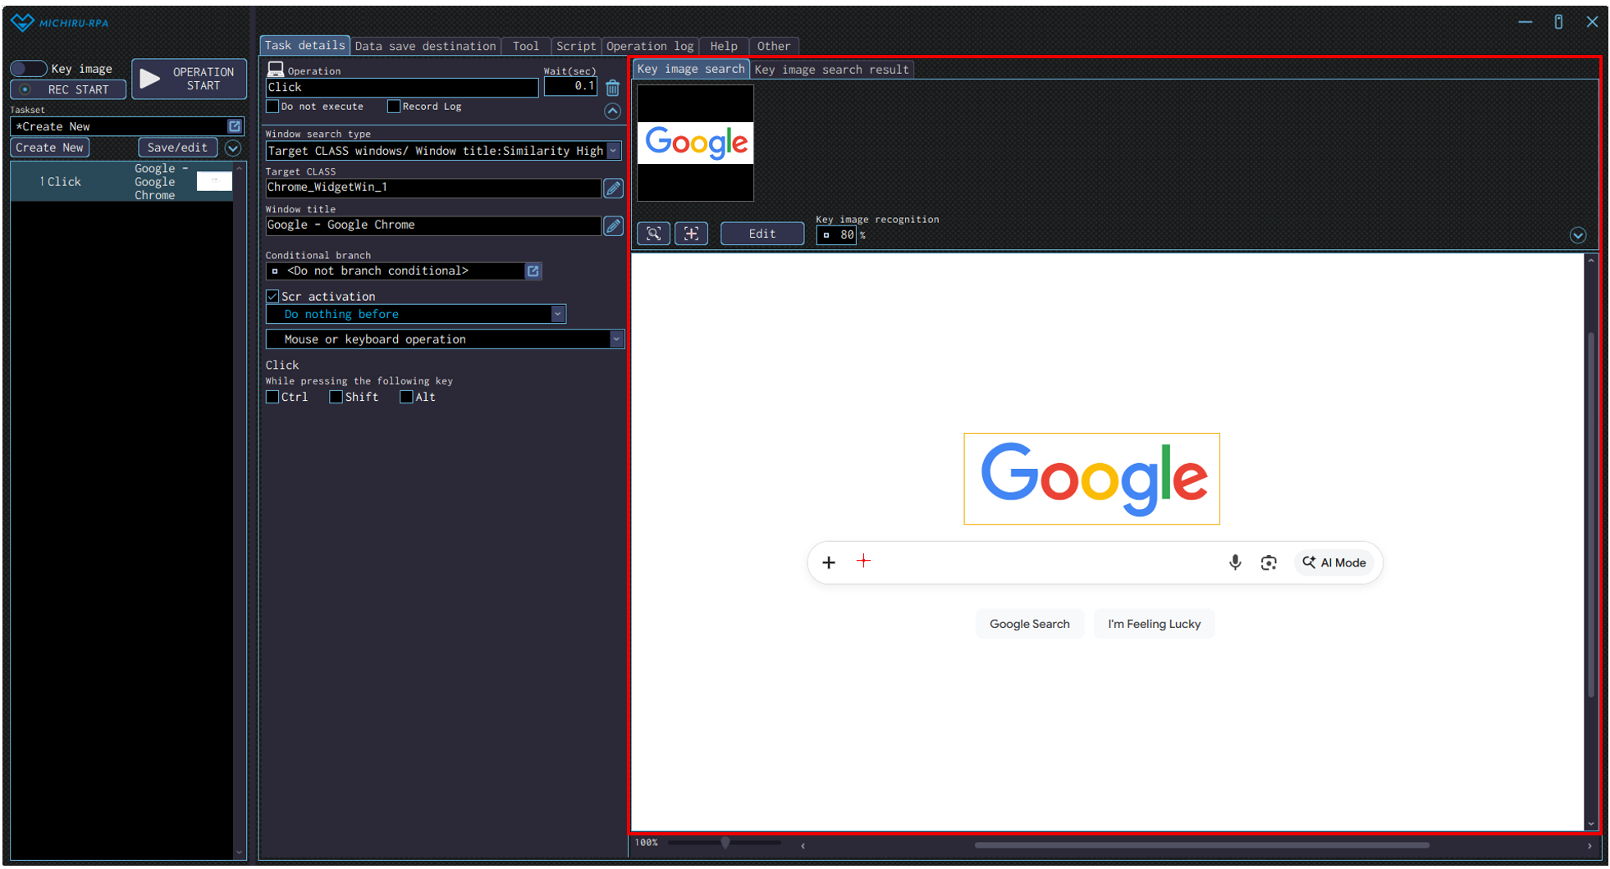Enable the Do not execute checkbox
This screenshot has height=869, width=1610.
coord(273,107)
